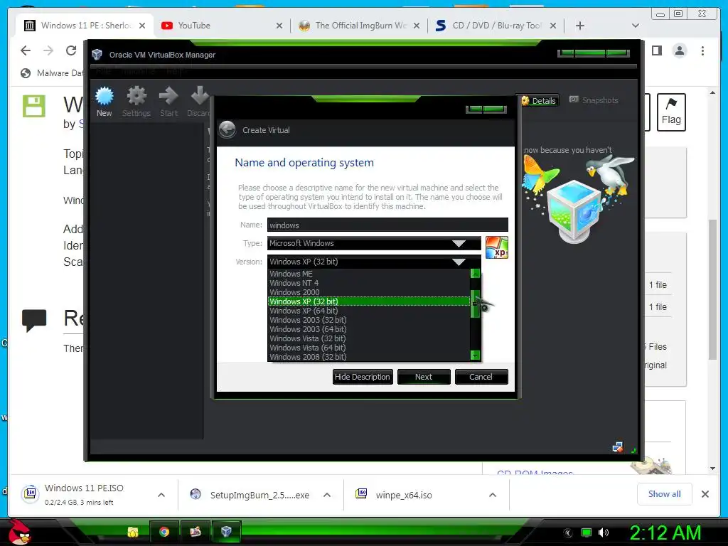Click the Windows XP OS logo icon
Image resolution: width=728 pixels, height=546 pixels.
click(497, 247)
